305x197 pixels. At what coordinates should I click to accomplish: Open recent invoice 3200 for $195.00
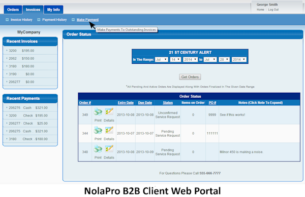pos(30,51)
